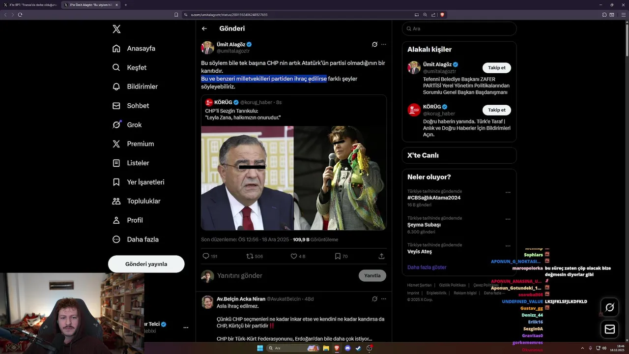Click Ümit Alagöz name on main post
This screenshot has width=629, height=354.
tap(231, 44)
